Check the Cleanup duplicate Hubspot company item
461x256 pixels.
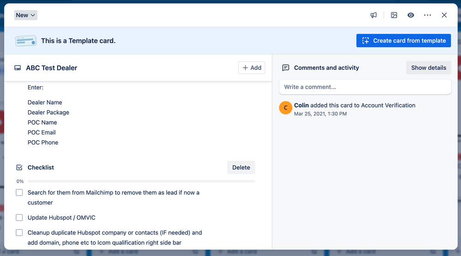click(19, 233)
